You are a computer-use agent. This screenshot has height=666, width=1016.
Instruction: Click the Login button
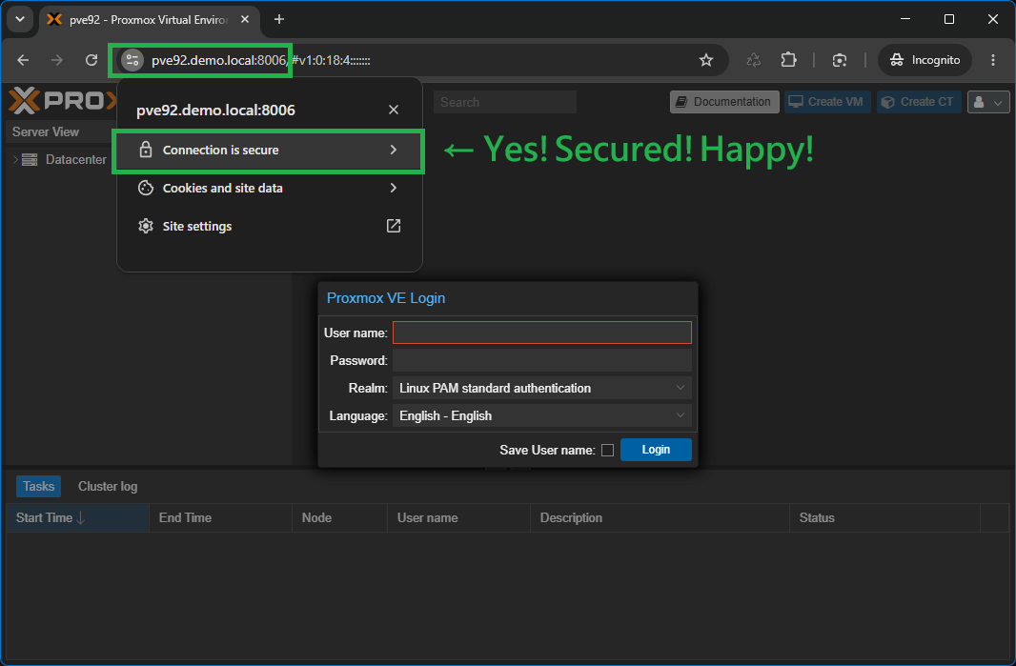[656, 450]
